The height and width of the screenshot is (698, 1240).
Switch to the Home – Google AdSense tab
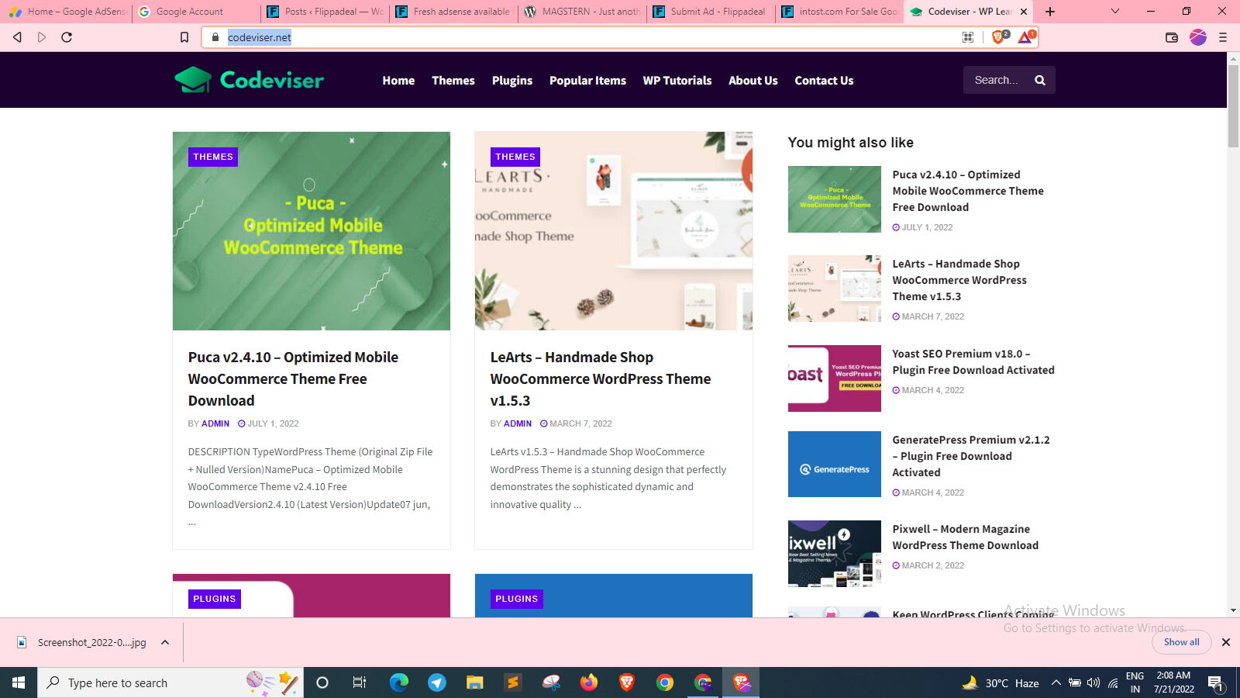tap(67, 12)
